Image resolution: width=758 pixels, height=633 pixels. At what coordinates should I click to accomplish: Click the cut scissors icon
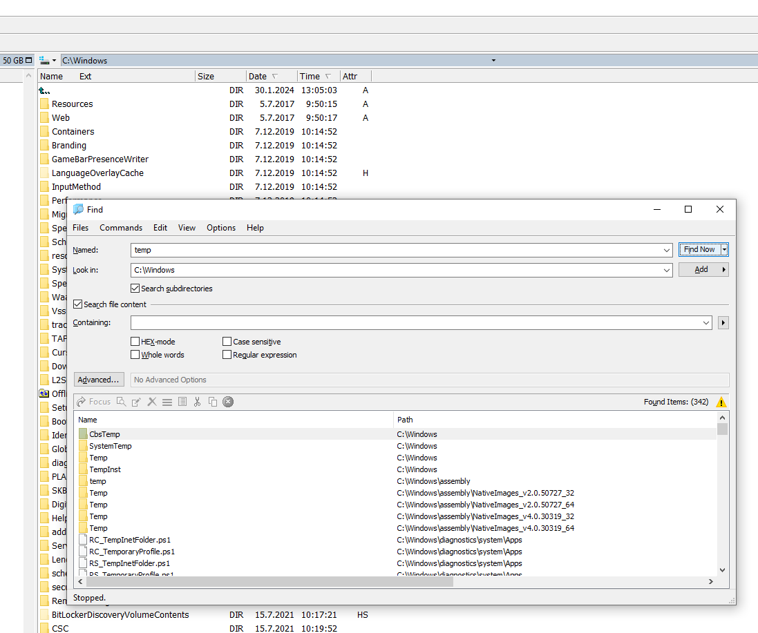[x=198, y=402]
